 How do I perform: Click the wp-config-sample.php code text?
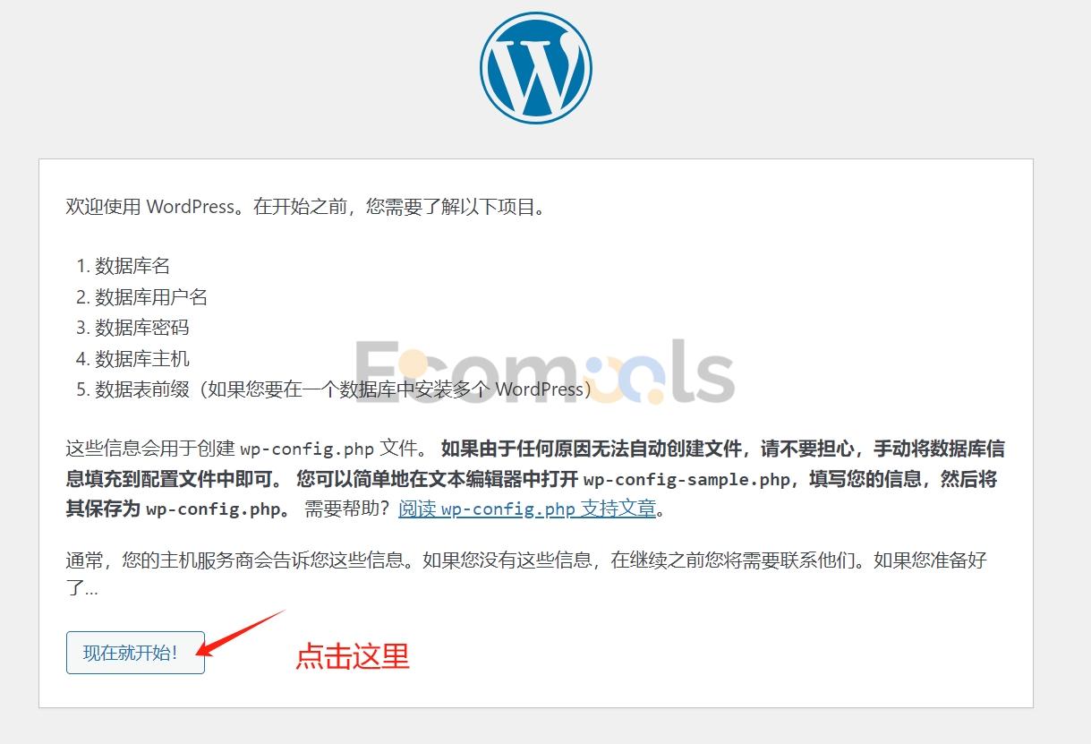tap(686, 480)
